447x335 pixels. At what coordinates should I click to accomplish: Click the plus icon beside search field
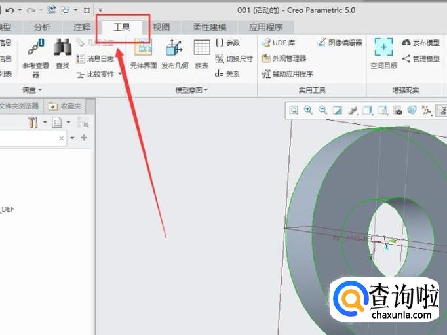point(84,138)
